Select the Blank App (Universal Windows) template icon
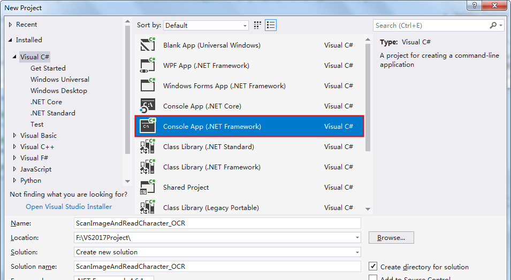Image resolution: width=511 pixels, height=280 pixels. pos(148,44)
